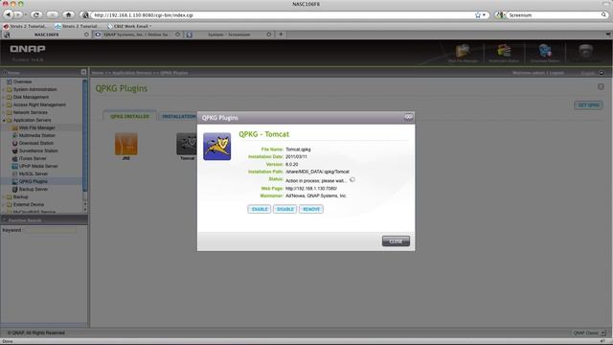Click the CLOSE button in the dialog
Screen dimensions: 613x345
pyautogui.click(x=396, y=241)
